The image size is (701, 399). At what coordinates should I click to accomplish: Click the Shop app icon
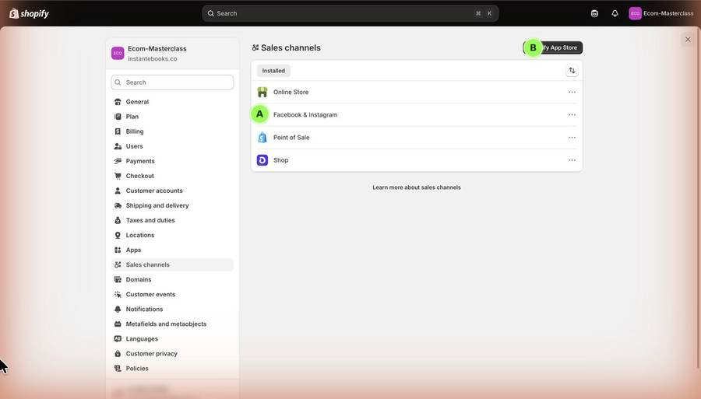coord(262,160)
